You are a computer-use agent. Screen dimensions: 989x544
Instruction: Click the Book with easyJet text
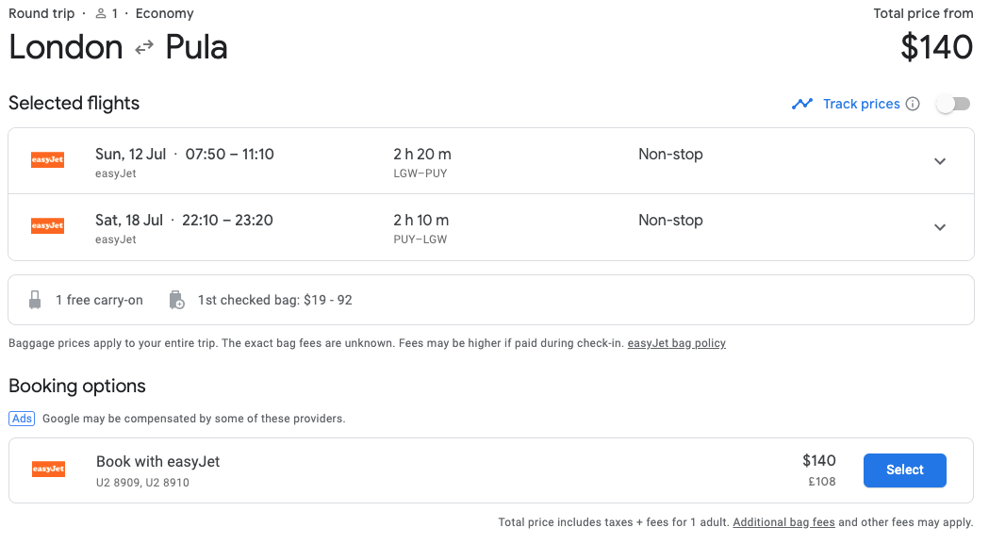point(157,462)
